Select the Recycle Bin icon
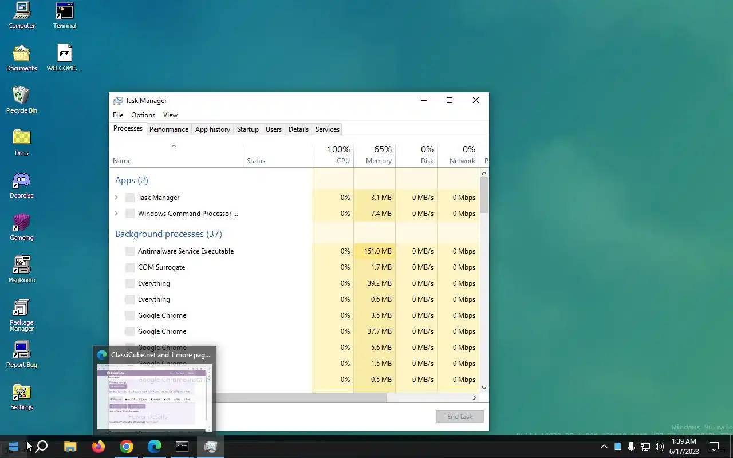The height and width of the screenshot is (458, 733). click(x=21, y=100)
